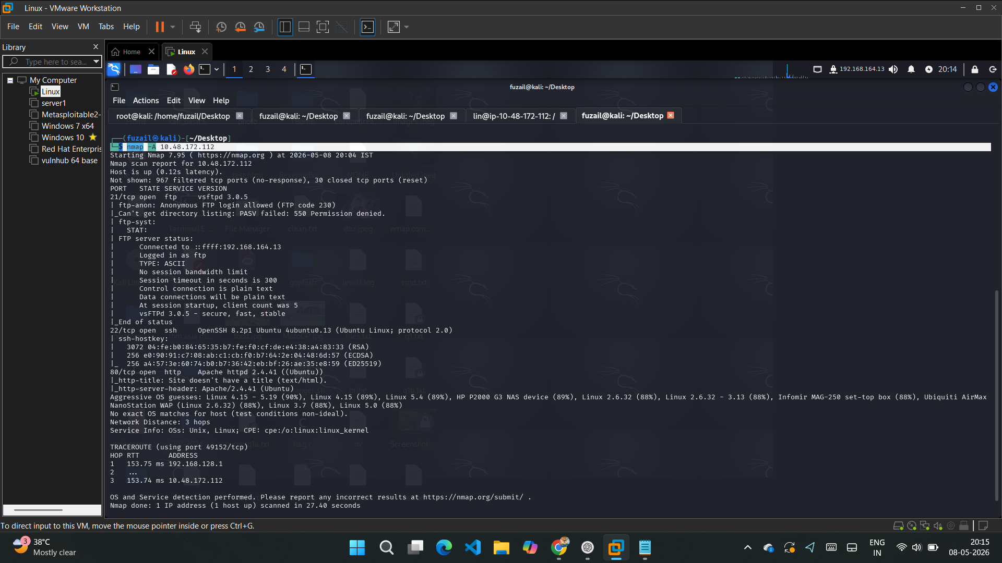Click the VMware network adapter status icon

pyautogui.click(x=925, y=525)
